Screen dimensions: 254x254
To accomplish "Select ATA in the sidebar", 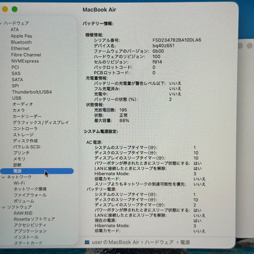I will pos(15,30).
